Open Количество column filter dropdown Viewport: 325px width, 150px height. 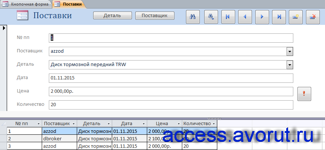(214, 124)
